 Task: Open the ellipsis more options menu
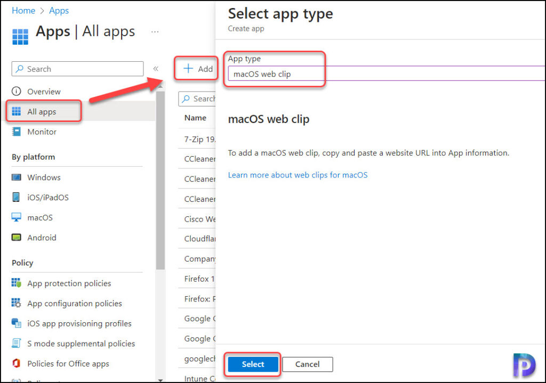[155, 32]
